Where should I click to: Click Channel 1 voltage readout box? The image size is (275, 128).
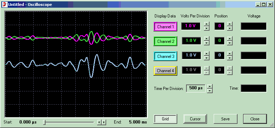coord(254,26)
